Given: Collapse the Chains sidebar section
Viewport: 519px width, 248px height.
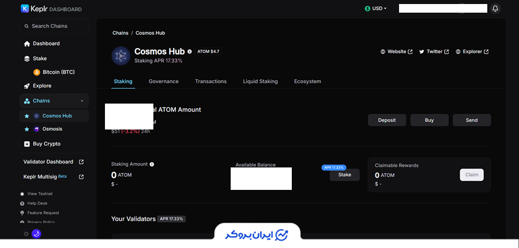Looking at the screenshot, I should coord(81,101).
